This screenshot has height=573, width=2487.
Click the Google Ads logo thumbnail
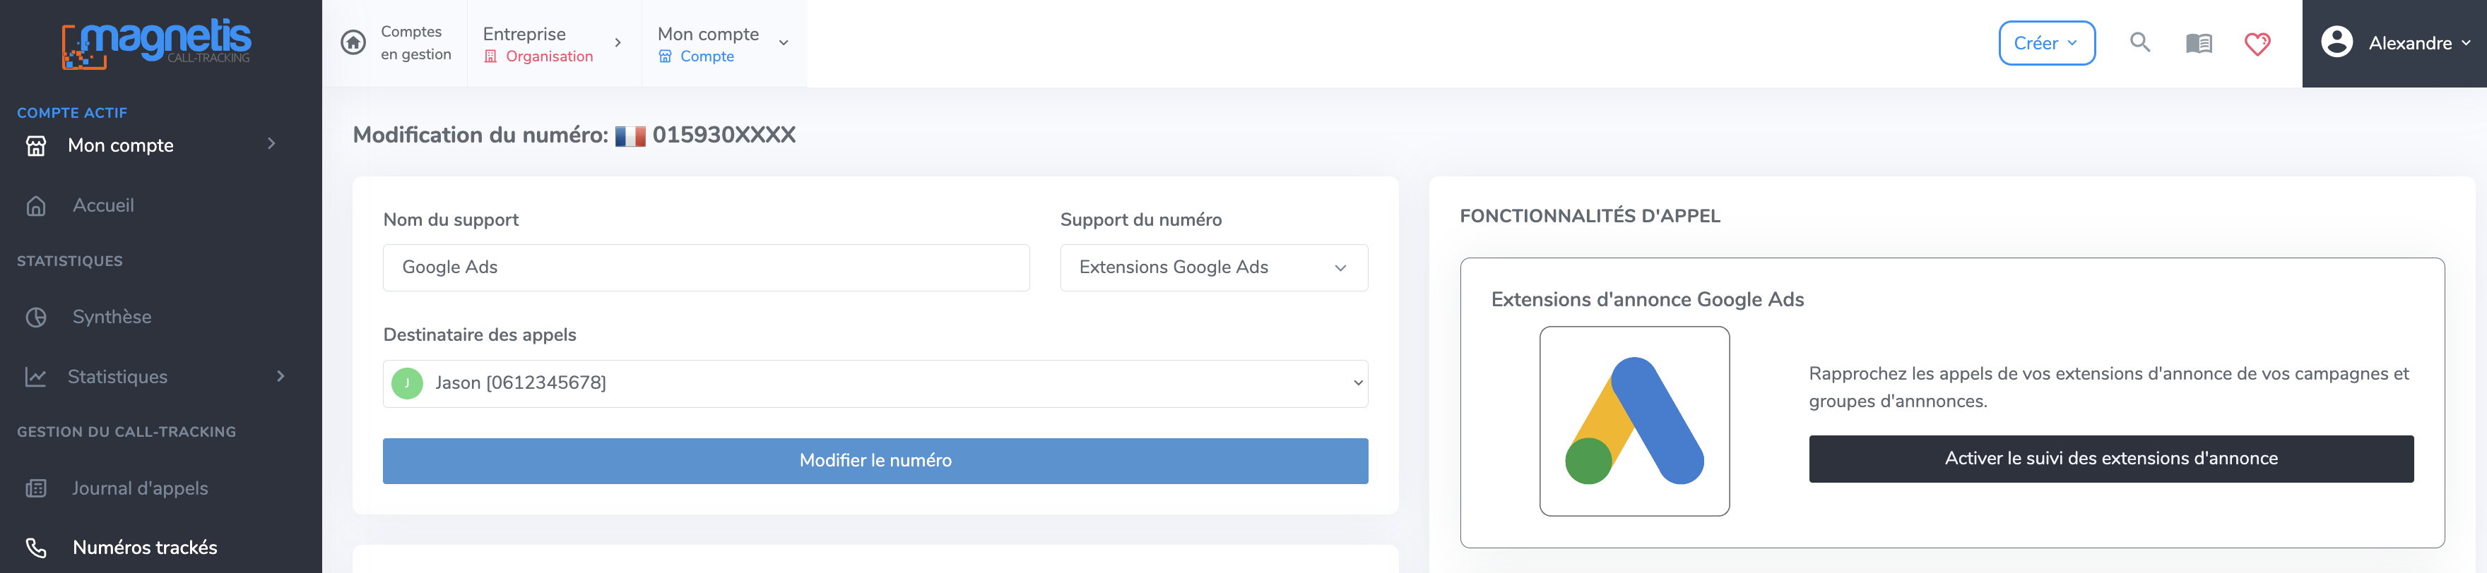1634,421
